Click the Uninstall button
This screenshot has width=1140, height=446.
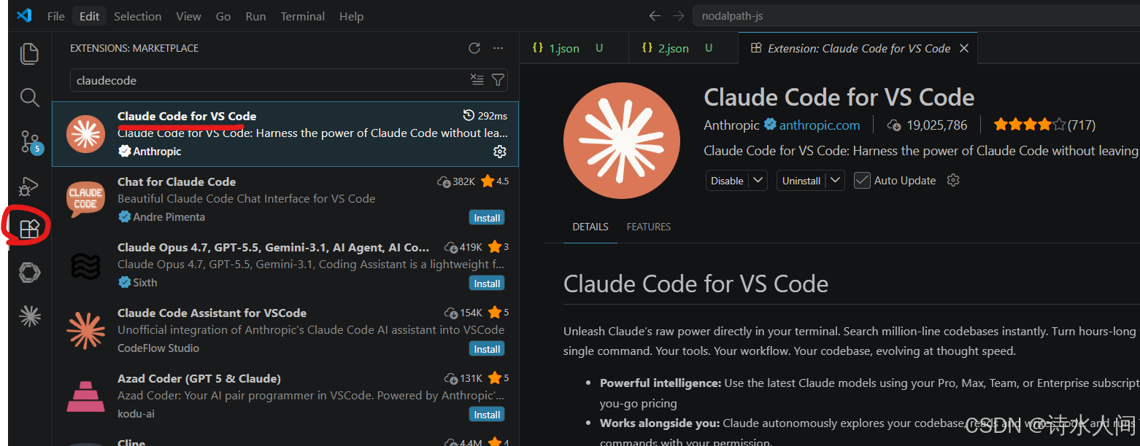pos(801,180)
